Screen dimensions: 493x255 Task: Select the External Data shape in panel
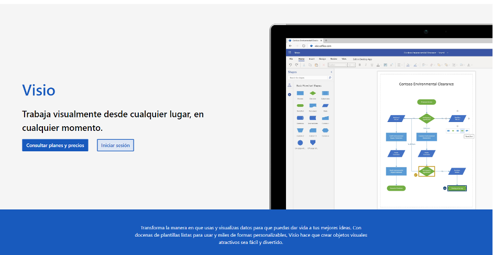coord(313,118)
